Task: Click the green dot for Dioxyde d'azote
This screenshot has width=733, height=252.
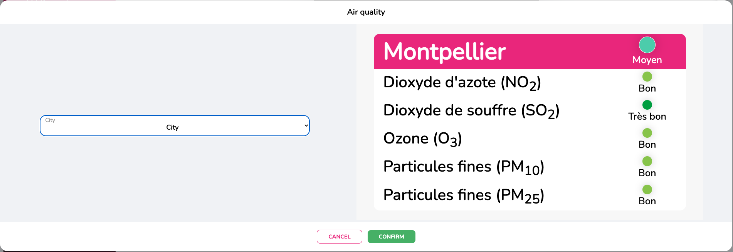Action: coord(647,77)
